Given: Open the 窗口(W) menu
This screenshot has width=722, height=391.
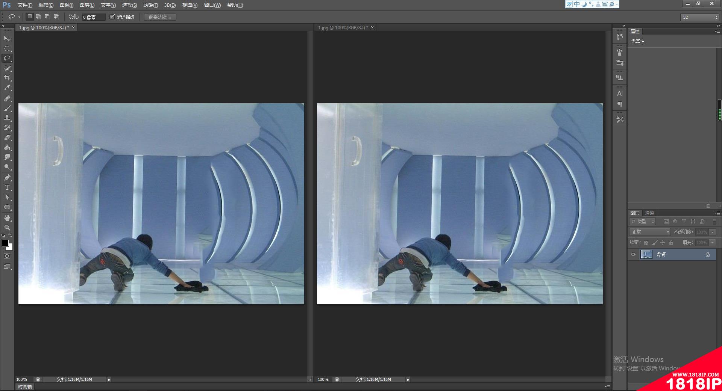Looking at the screenshot, I should (x=212, y=5).
